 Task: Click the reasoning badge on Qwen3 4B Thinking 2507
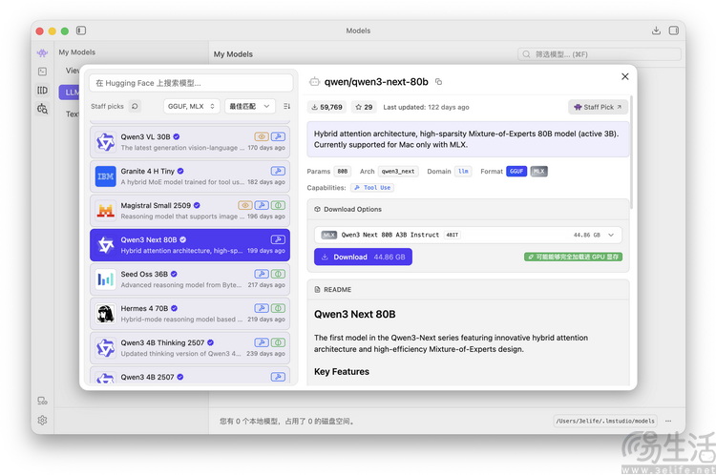(x=278, y=342)
